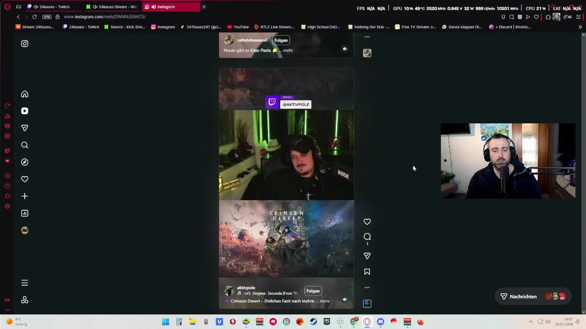Open the RTL2 Live Stream bookmark
The width and height of the screenshot is (586, 329).
(x=274, y=27)
